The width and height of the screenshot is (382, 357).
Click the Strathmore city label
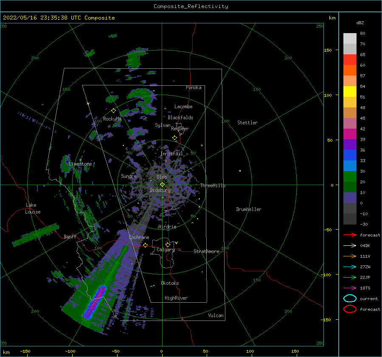click(206, 251)
